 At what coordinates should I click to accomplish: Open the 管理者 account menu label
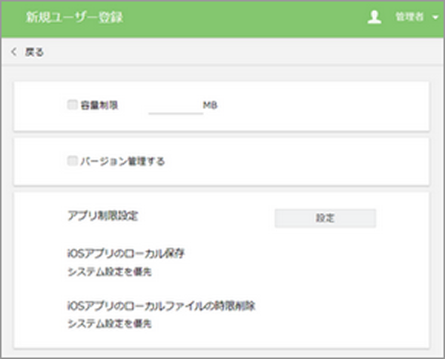point(409,18)
